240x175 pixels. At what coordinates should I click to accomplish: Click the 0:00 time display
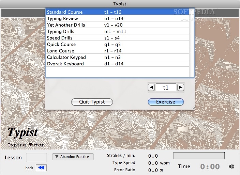click(210, 166)
